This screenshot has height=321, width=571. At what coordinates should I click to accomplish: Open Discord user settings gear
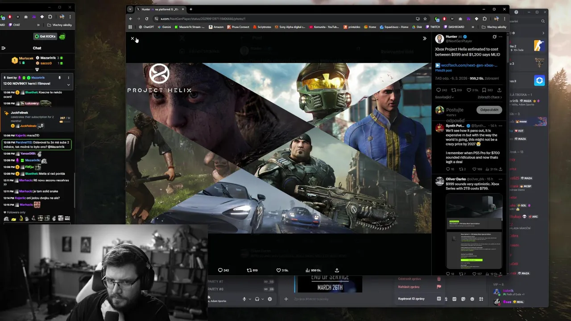pyautogui.click(x=270, y=299)
